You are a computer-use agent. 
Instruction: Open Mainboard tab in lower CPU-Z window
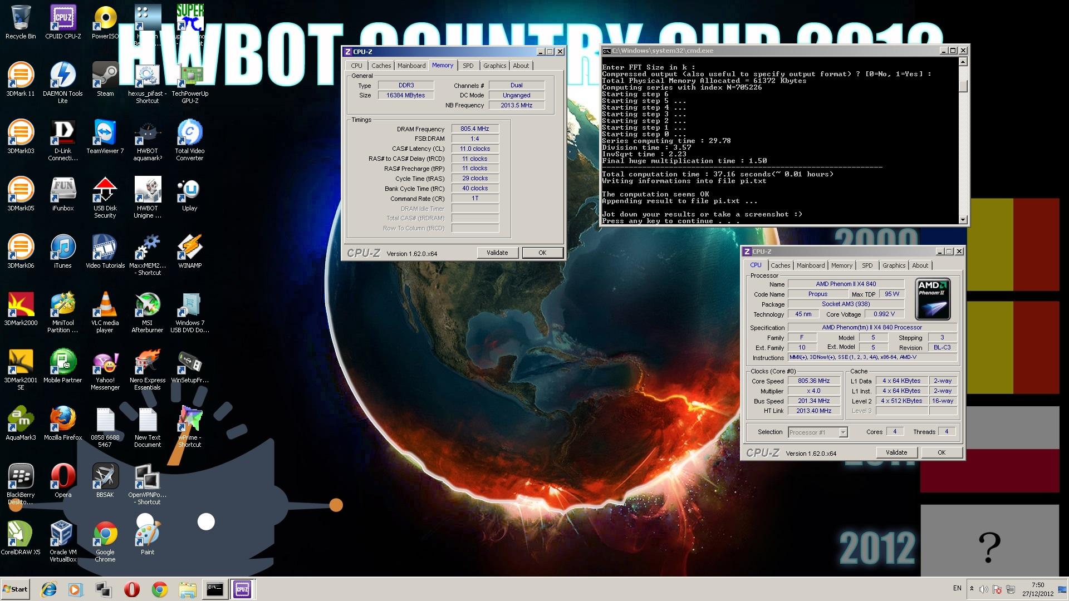[x=811, y=266]
